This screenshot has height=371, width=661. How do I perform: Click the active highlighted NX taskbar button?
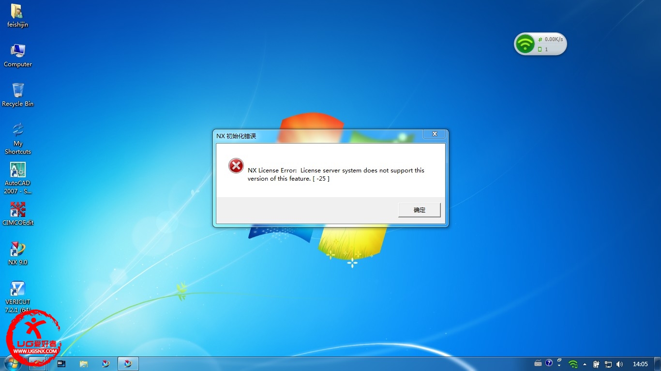click(x=128, y=364)
